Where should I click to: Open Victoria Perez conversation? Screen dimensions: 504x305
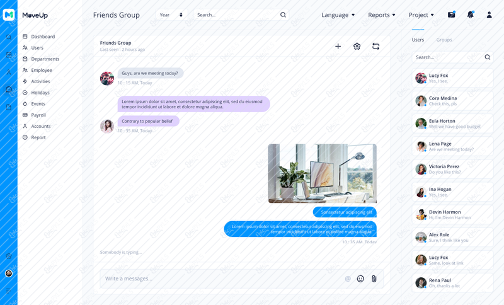pos(452,169)
